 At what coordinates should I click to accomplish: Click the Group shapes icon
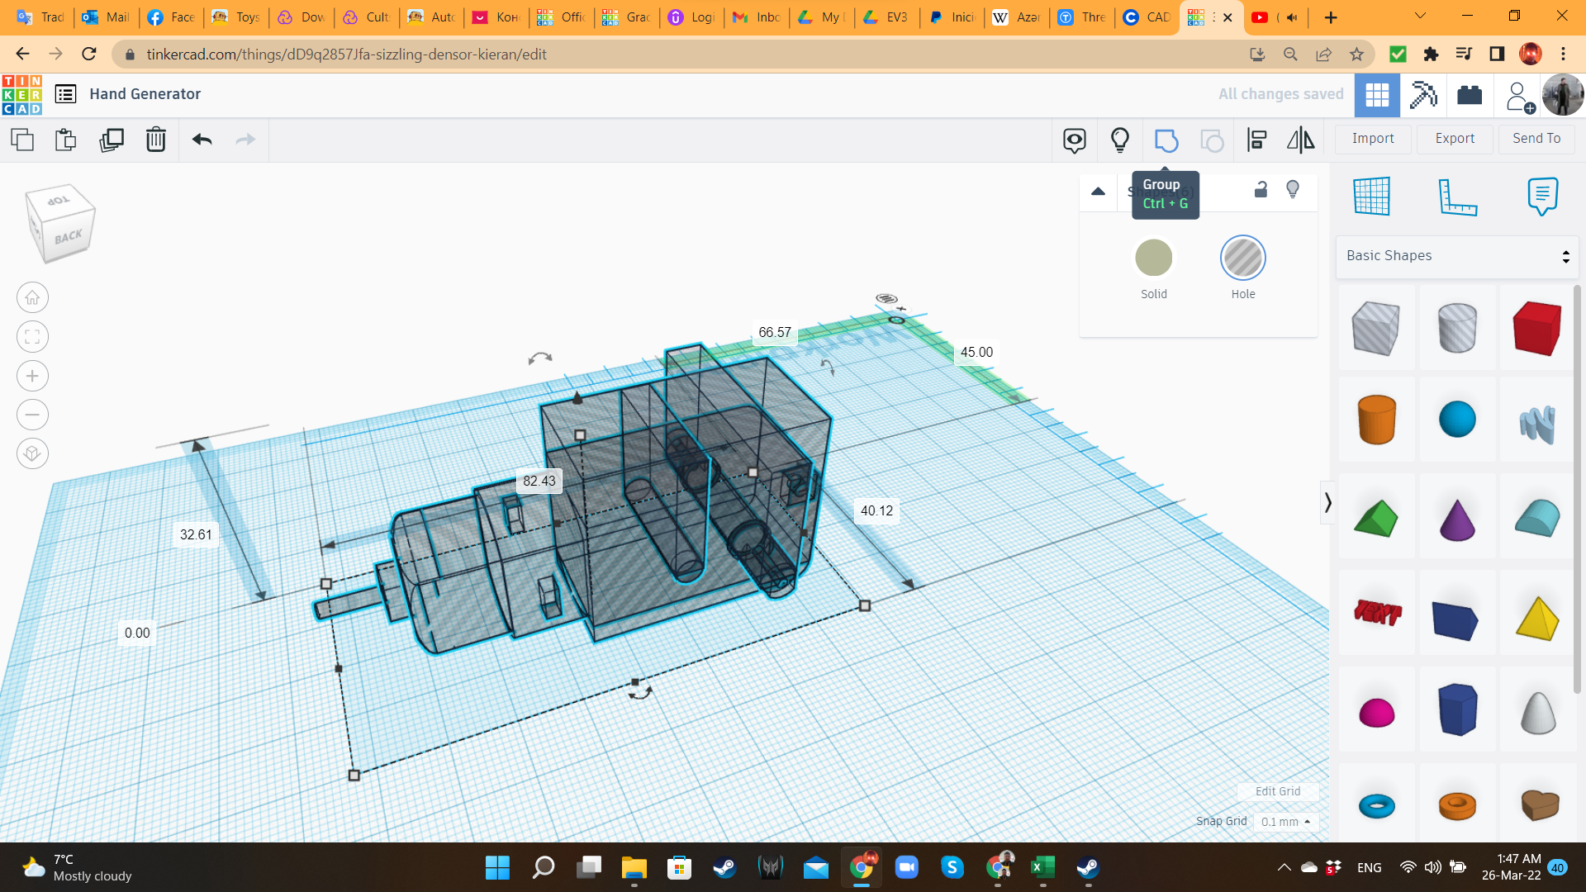click(x=1166, y=140)
